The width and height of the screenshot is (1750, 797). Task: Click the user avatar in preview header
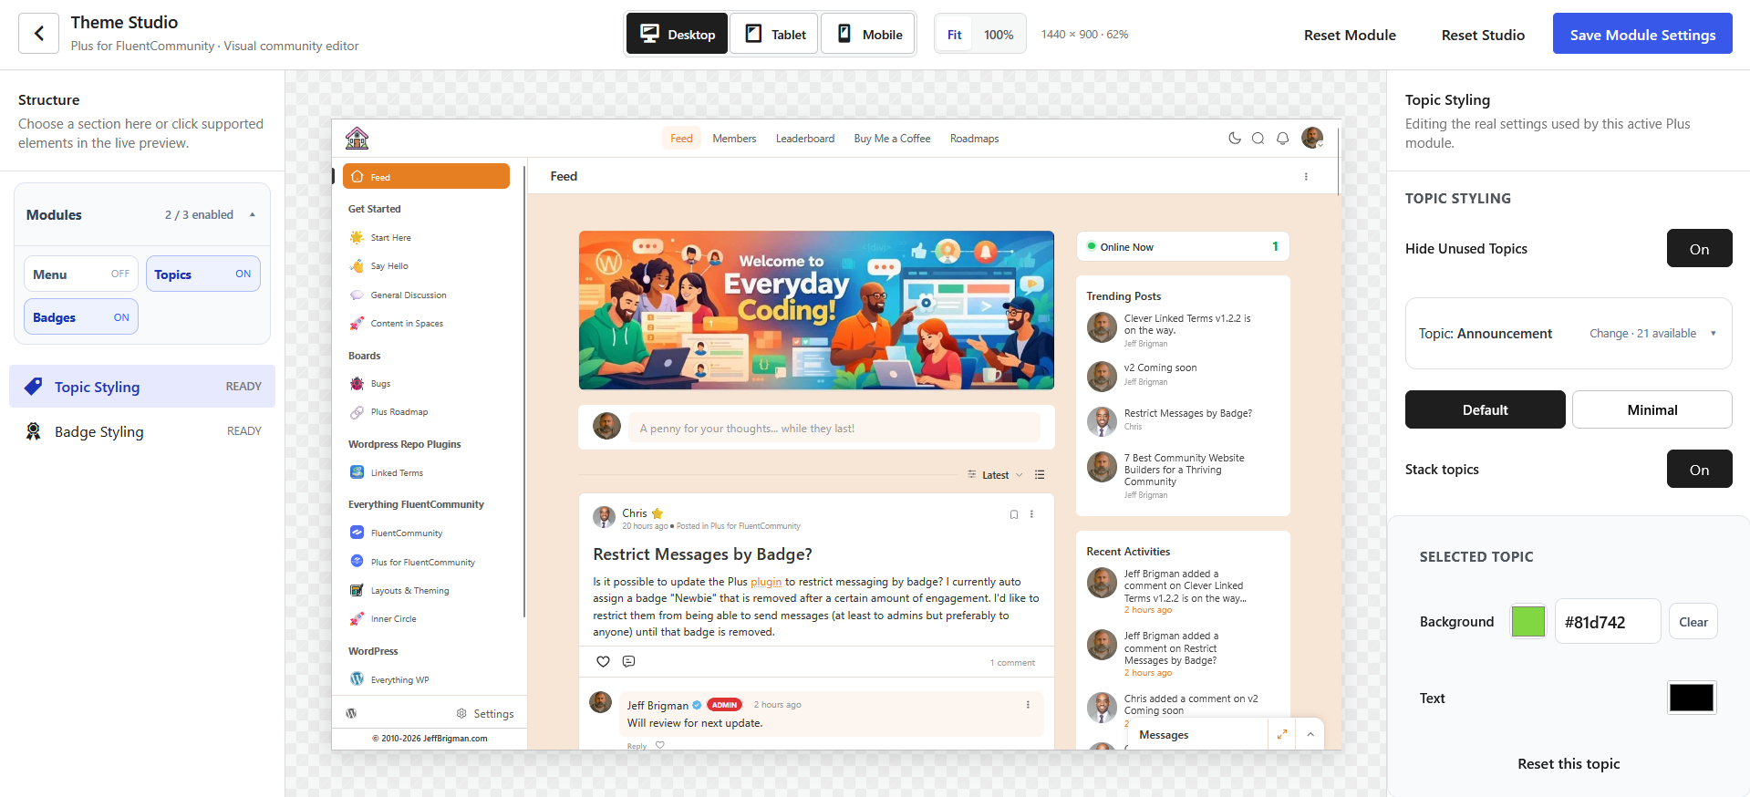point(1312,138)
